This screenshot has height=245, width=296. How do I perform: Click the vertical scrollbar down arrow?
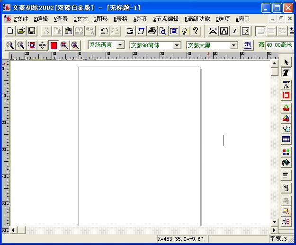274,222
